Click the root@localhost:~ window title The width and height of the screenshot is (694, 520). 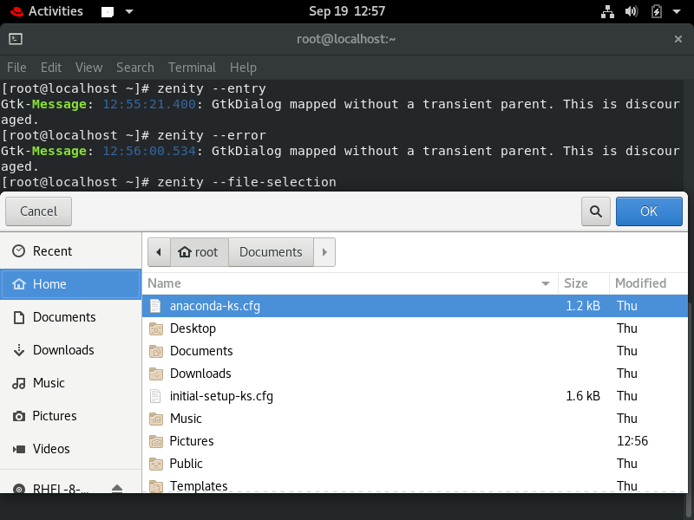click(x=346, y=39)
